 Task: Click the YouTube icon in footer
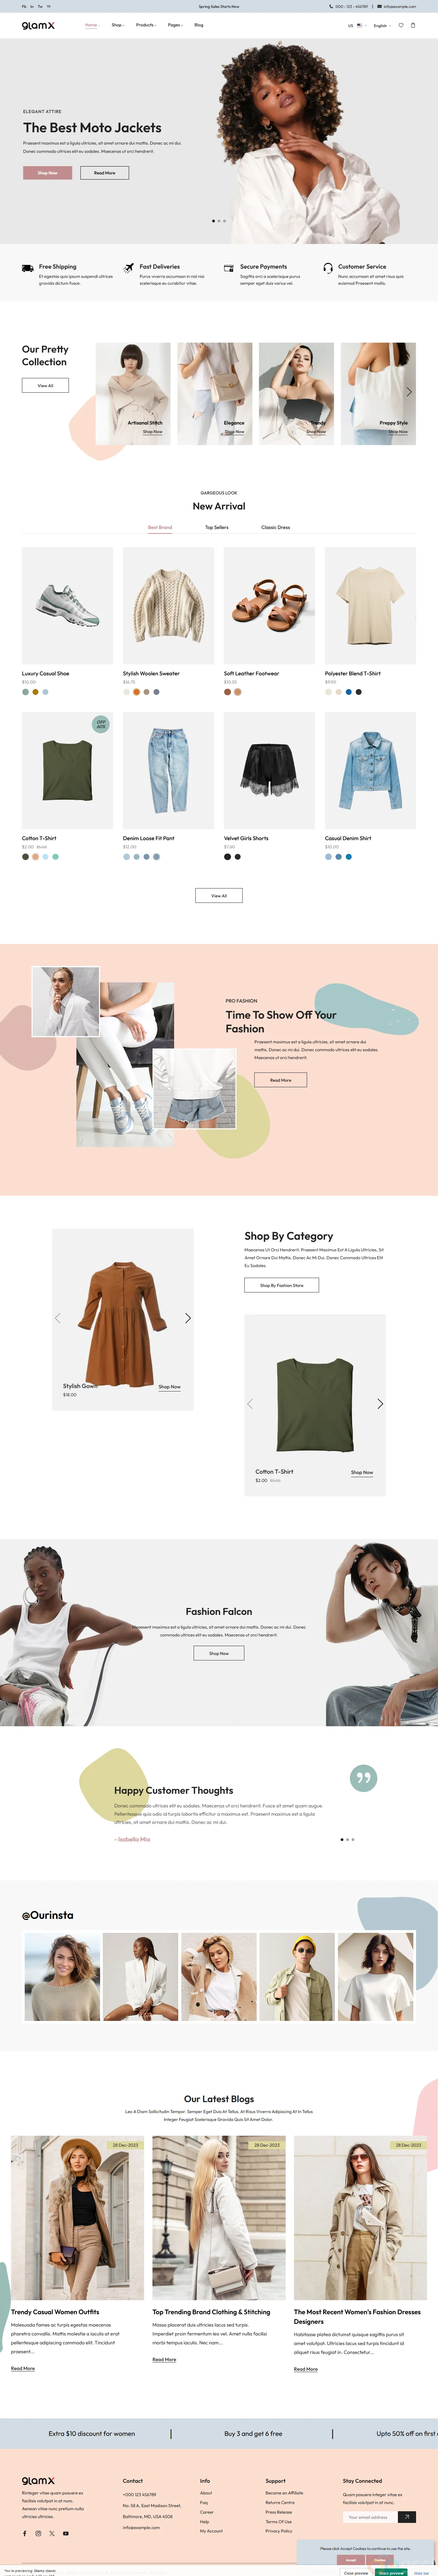pos(66,2533)
